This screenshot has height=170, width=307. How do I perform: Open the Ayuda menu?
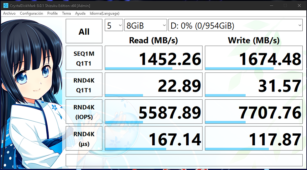[80, 13]
